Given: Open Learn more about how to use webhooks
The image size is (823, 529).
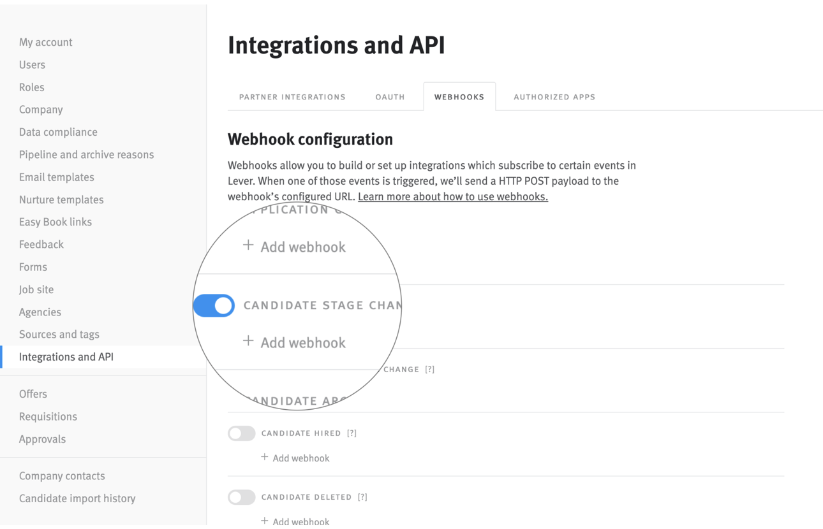Looking at the screenshot, I should point(452,196).
